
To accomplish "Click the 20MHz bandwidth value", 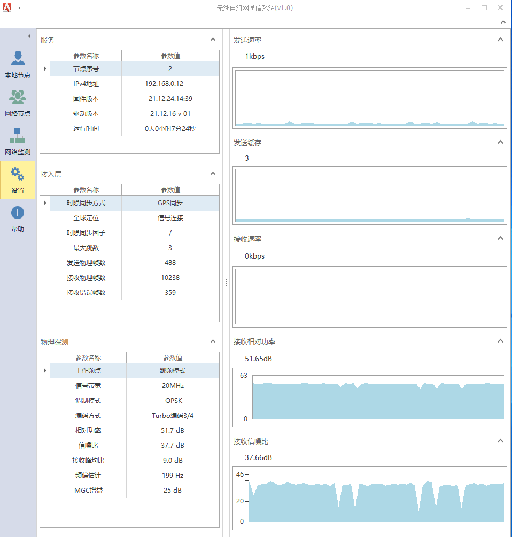I will pyautogui.click(x=173, y=386).
